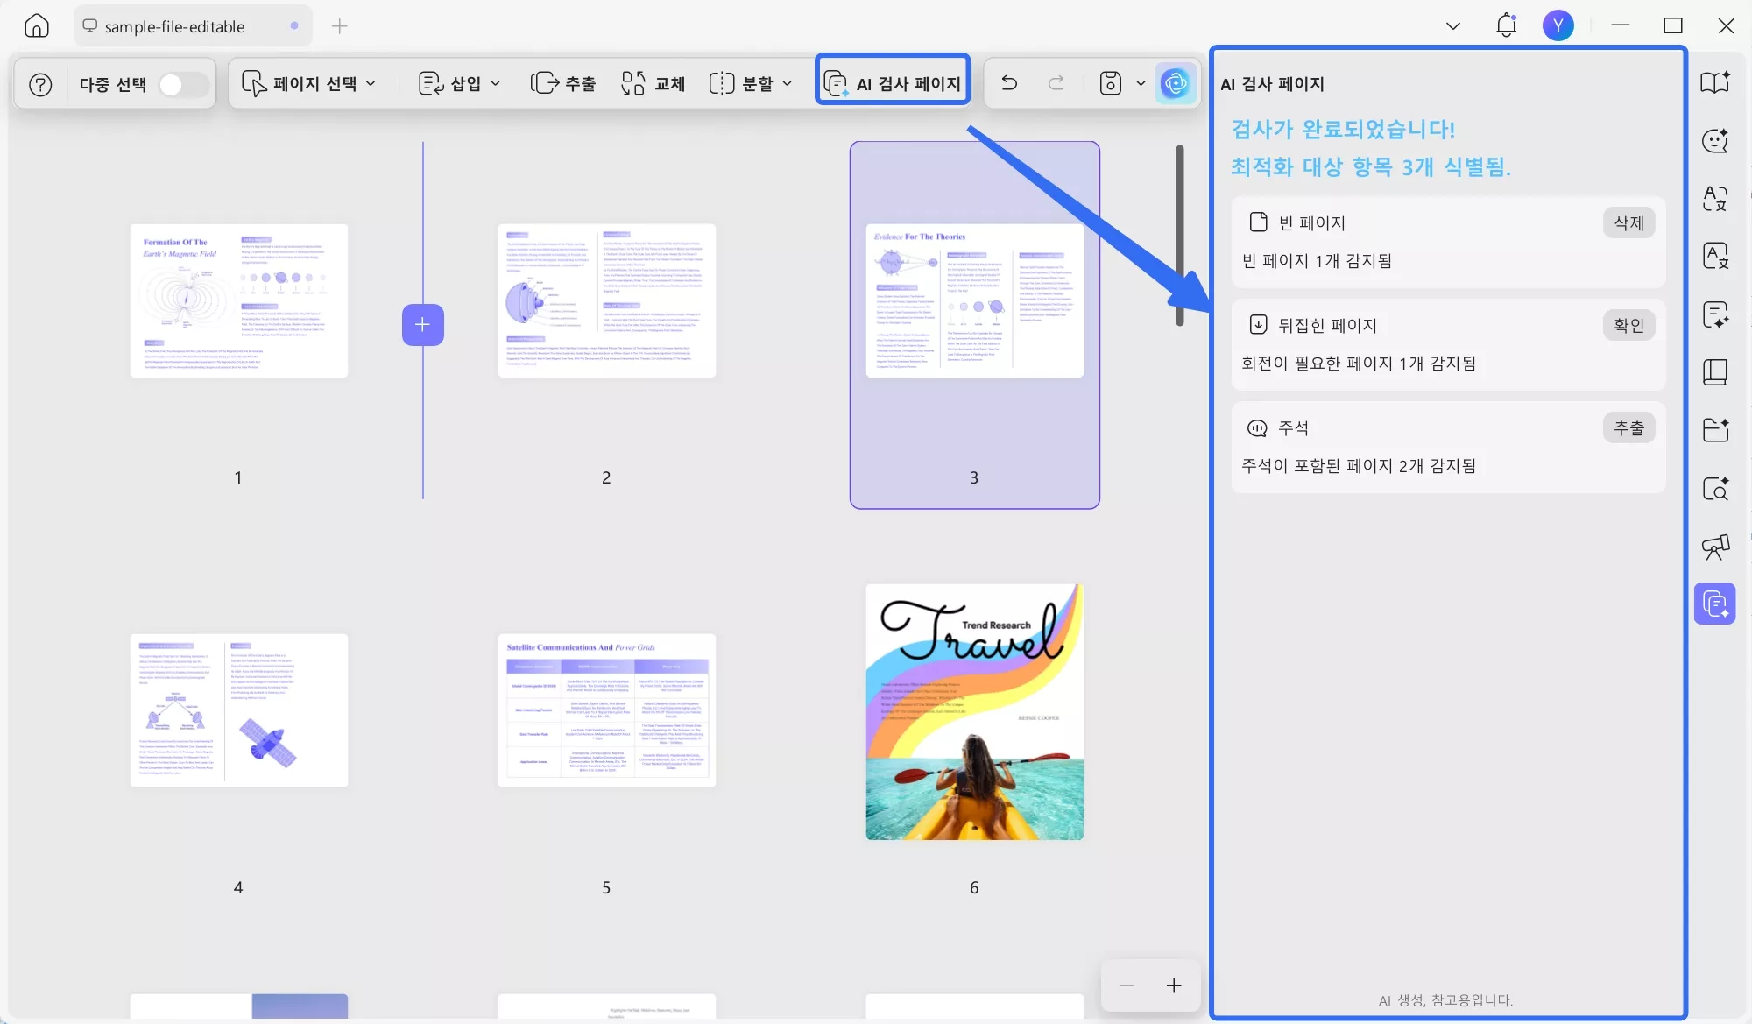Click the 추출 (extract) toolbar icon

click(563, 82)
